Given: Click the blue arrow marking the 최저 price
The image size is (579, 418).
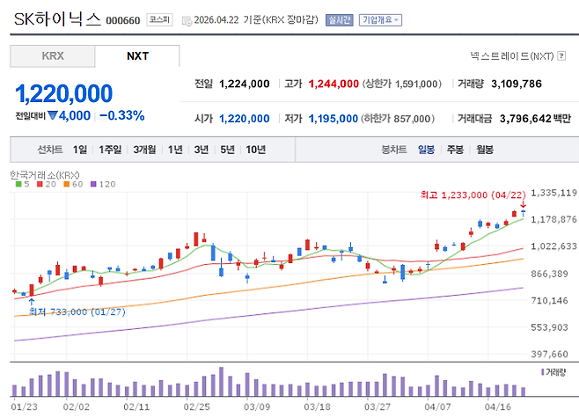Looking at the screenshot, I should pos(32,302).
